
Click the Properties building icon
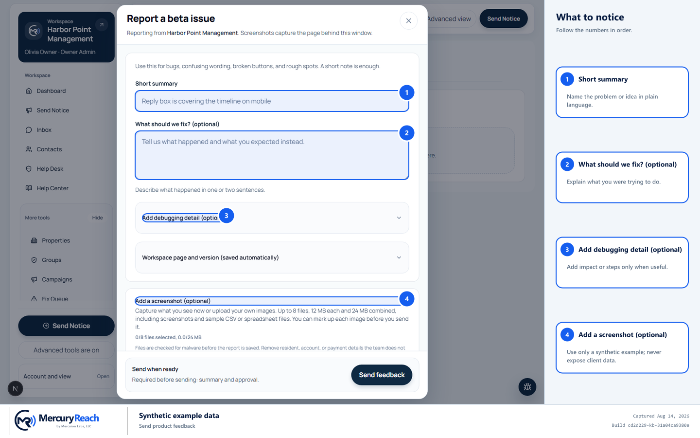click(x=34, y=240)
